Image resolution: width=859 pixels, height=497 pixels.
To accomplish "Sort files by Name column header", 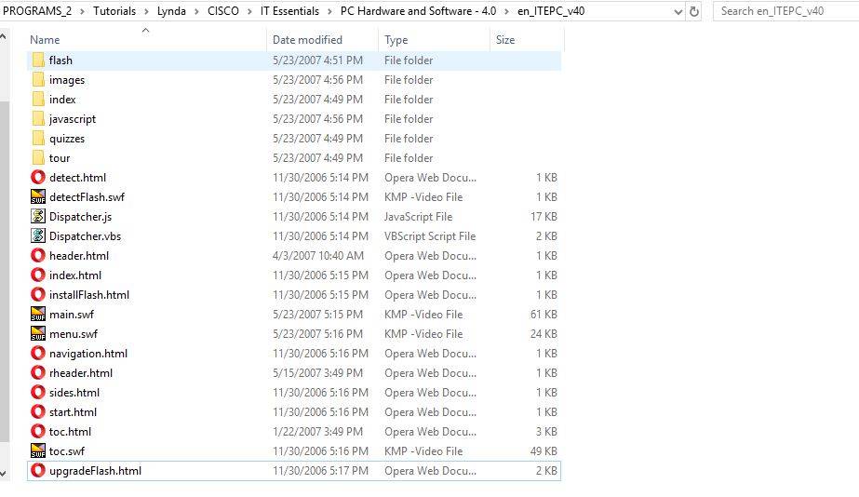I will [146, 39].
